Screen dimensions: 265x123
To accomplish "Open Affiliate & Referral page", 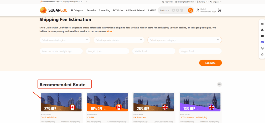I will [x=135, y=10].
